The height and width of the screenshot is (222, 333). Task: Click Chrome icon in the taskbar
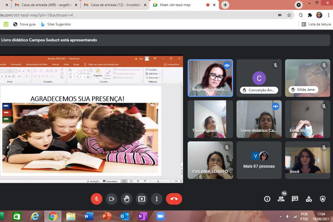53,216
